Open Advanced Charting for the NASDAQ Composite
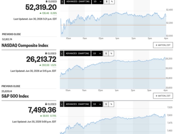 click(77, 54)
